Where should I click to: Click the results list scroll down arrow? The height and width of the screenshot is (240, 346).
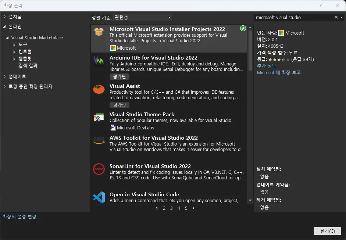(x=250, y=201)
